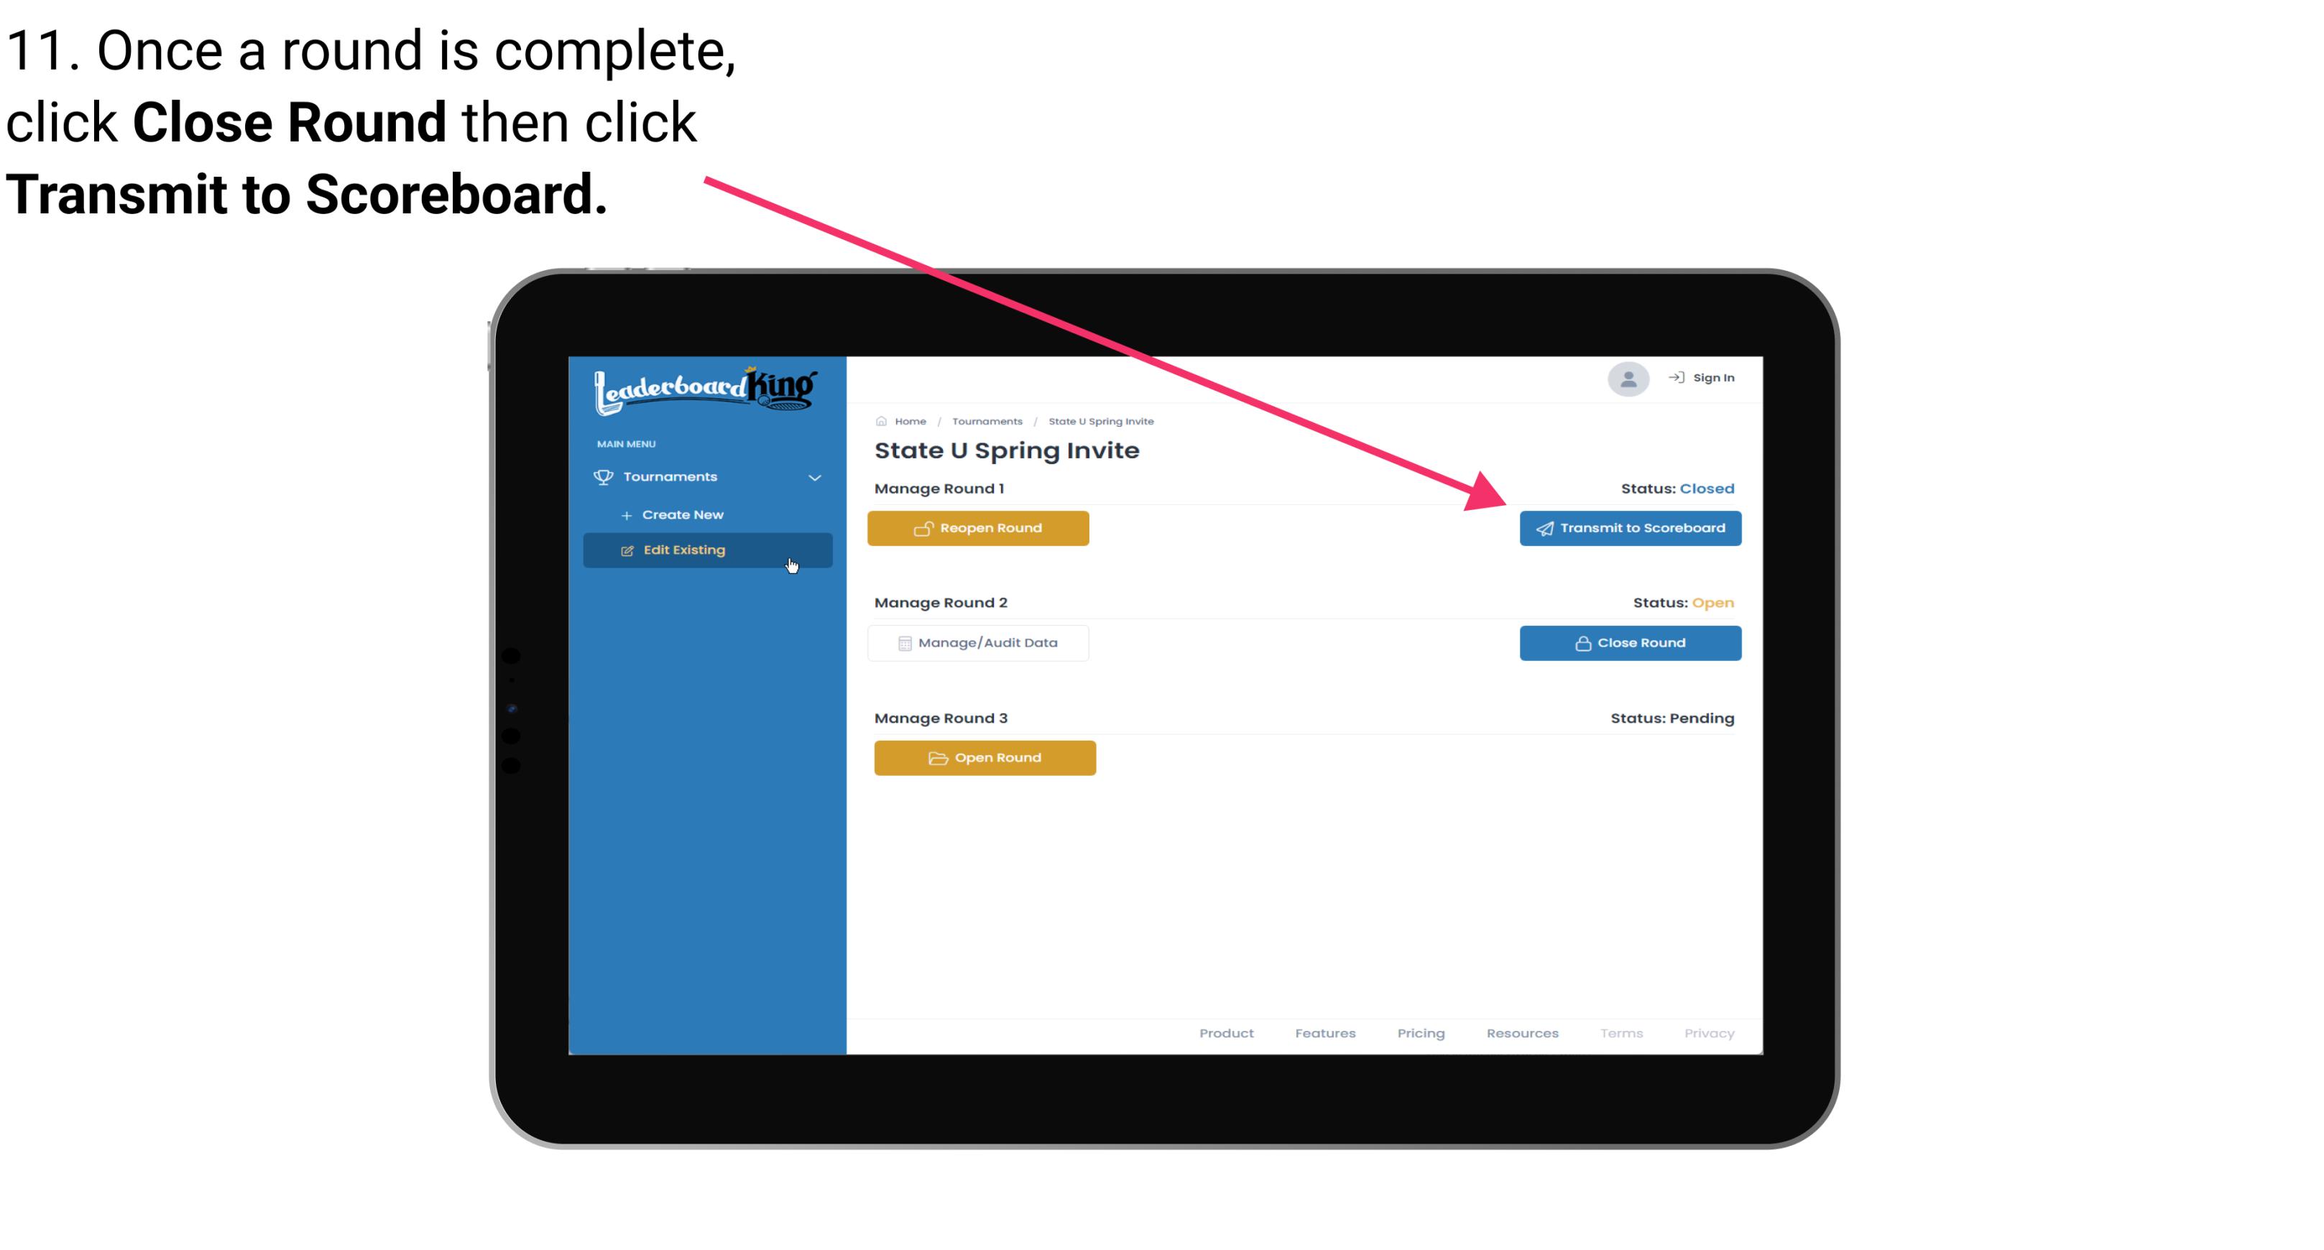Click the Sign In arrow icon
This screenshot has width=2324, height=1250.
click(x=1674, y=379)
